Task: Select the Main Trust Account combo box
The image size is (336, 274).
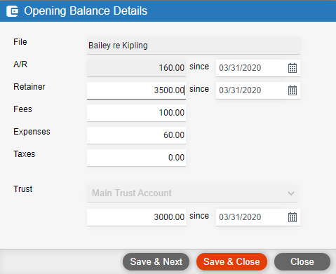Action: coord(192,193)
